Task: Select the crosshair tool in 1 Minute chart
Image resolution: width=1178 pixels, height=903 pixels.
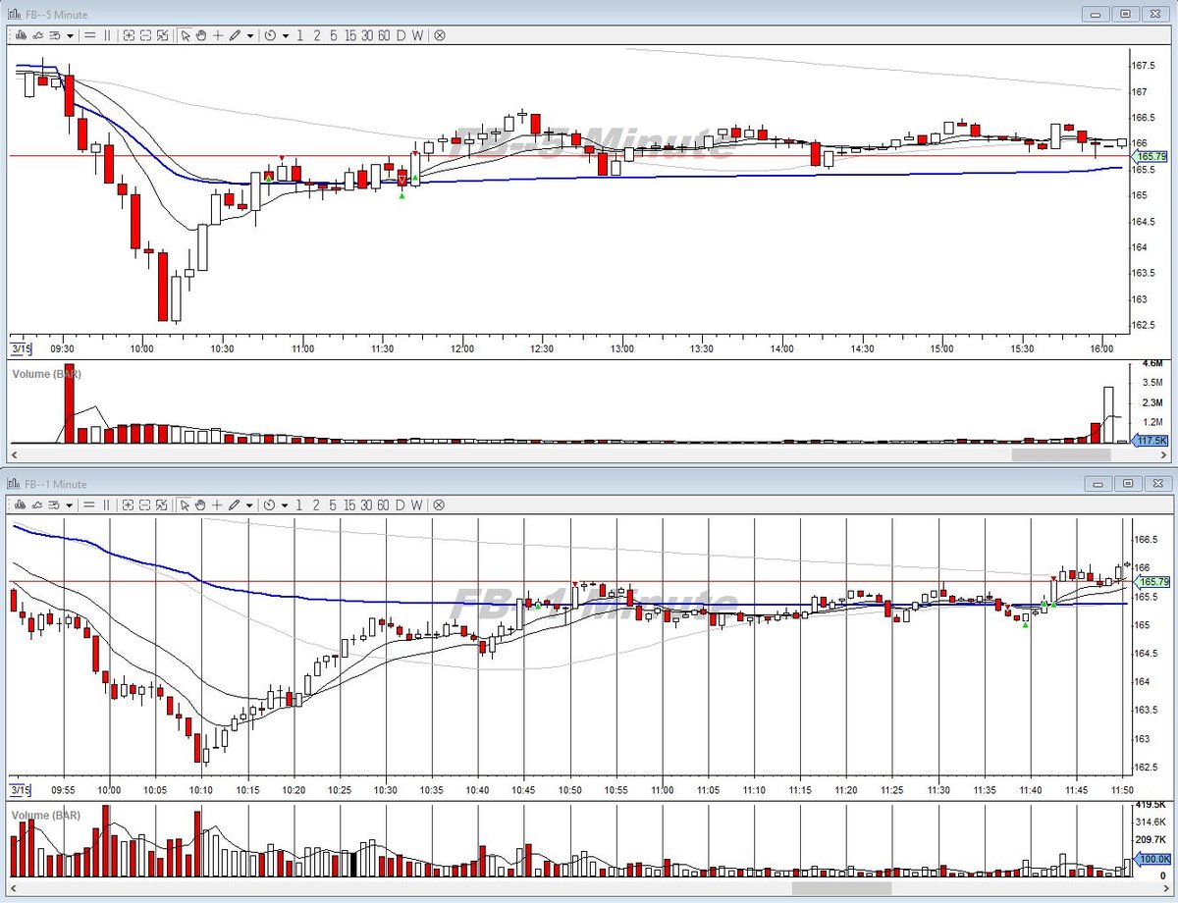Action: pyautogui.click(x=218, y=505)
